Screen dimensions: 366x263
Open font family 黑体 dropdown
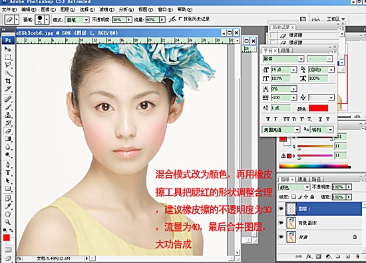(301, 59)
